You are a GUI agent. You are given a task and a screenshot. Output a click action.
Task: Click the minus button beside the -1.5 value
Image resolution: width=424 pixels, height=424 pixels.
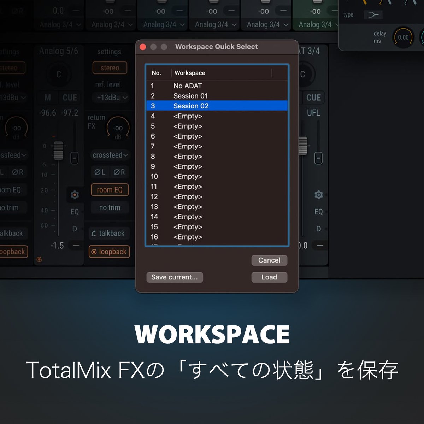coord(76,245)
